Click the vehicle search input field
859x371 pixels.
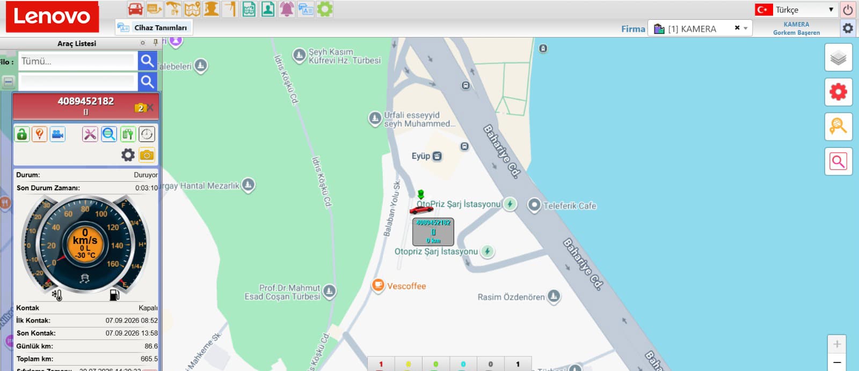tap(78, 81)
